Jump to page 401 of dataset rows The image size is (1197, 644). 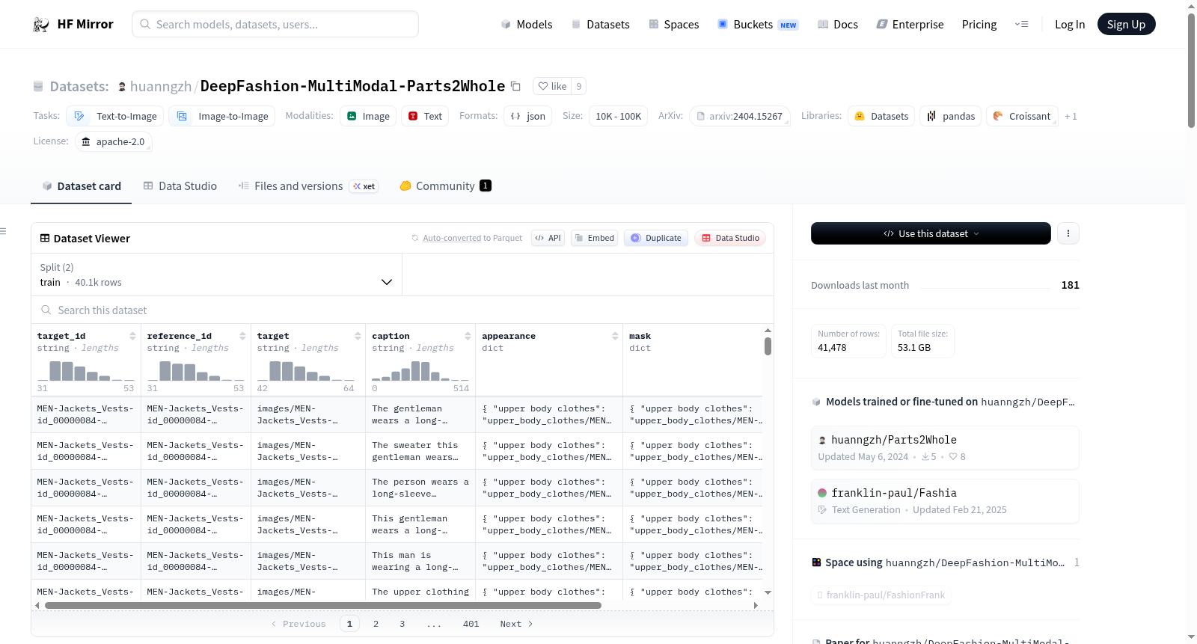click(x=471, y=624)
